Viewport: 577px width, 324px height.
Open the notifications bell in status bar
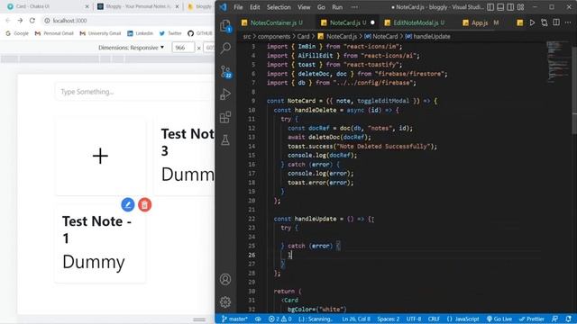(x=569, y=319)
